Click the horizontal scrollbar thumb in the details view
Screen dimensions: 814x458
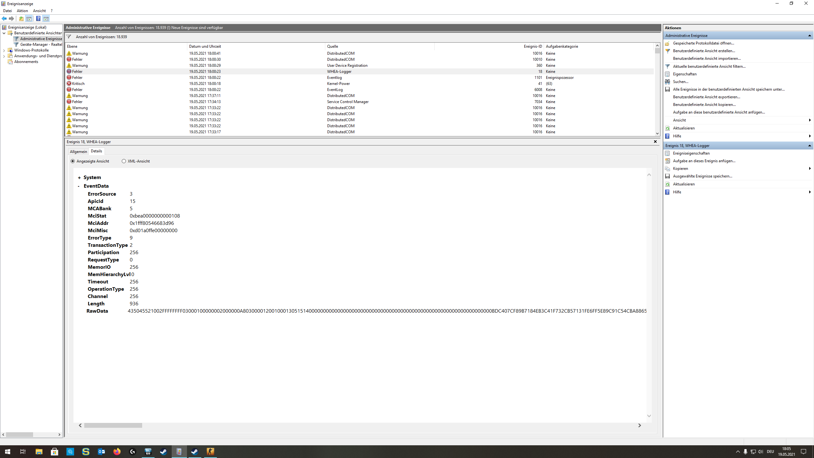click(x=113, y=426)
